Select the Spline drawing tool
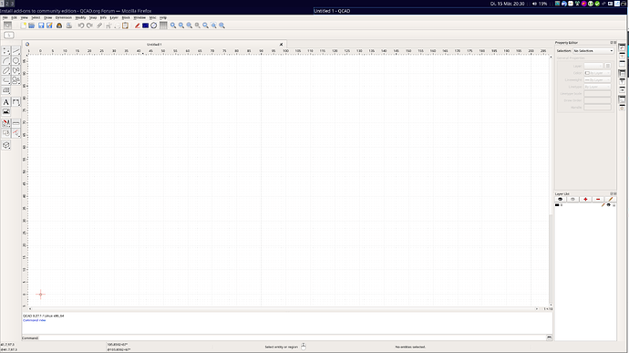Image resolution: width=629 pixels, height=353 pixels. [x=16, y=70]
